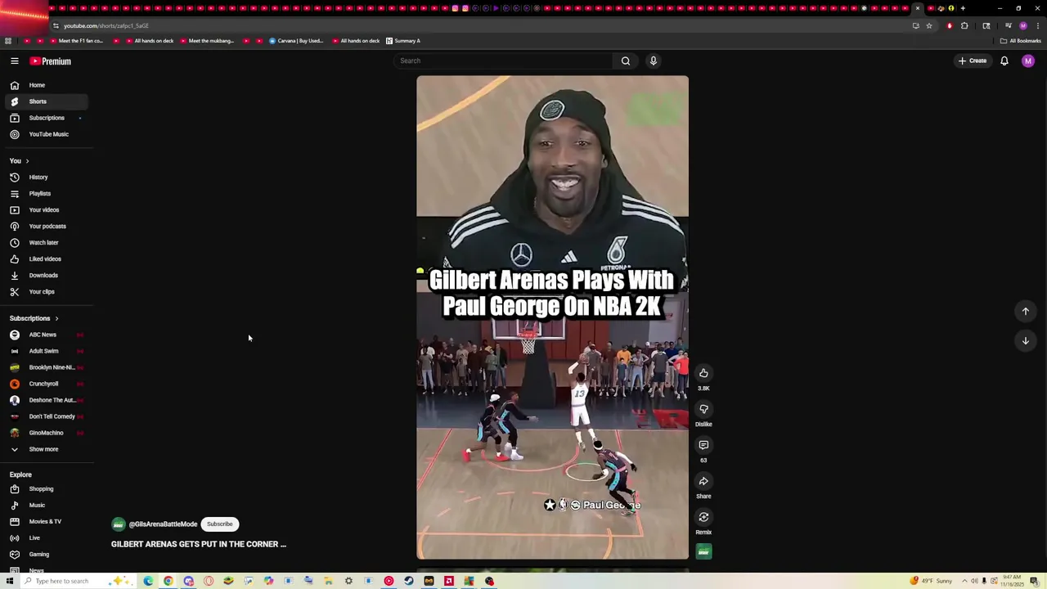Open Subscriptions feed in sidebar

(46, 118)
